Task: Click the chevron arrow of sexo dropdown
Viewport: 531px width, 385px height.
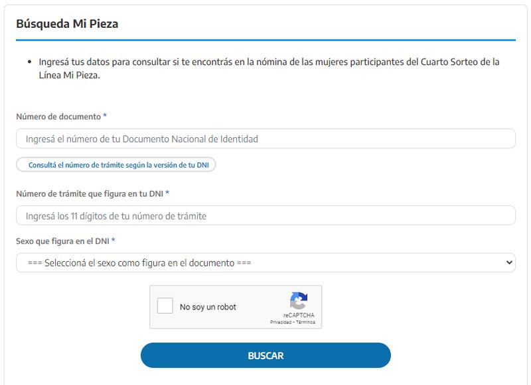Action: click(x=509, y=263)
